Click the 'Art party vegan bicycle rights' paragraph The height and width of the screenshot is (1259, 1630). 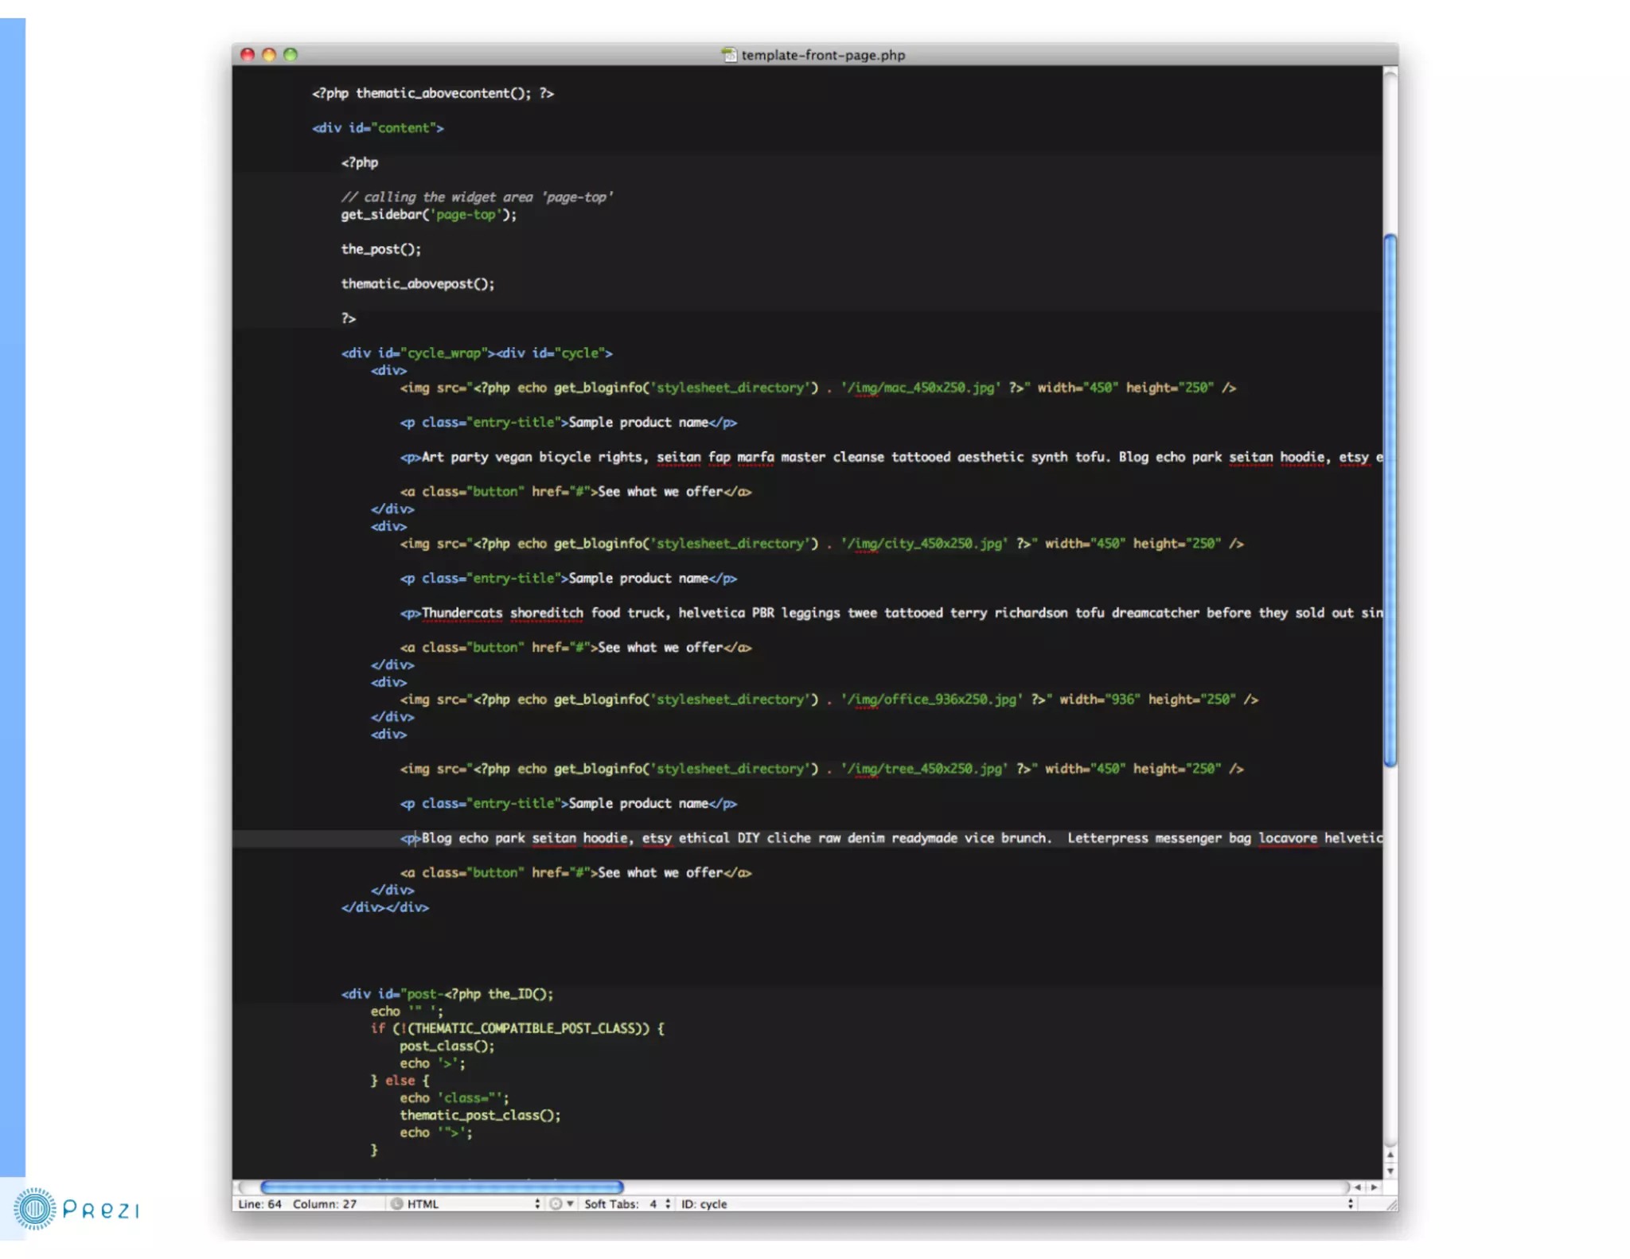pos(891,458)
